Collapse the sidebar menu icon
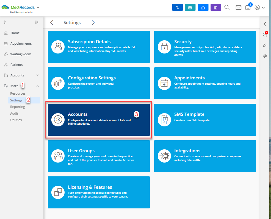 point(37,22)
